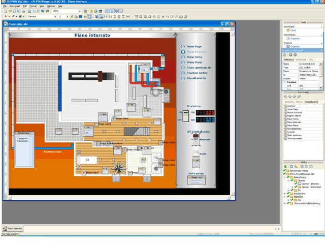Switch to the Planes tab

tap(299, 102)
